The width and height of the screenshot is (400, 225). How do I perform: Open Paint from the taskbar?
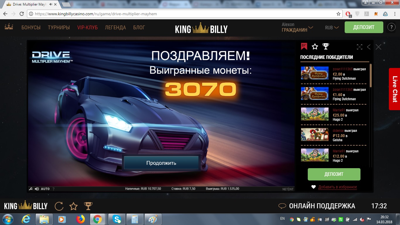tap(153, 219)
